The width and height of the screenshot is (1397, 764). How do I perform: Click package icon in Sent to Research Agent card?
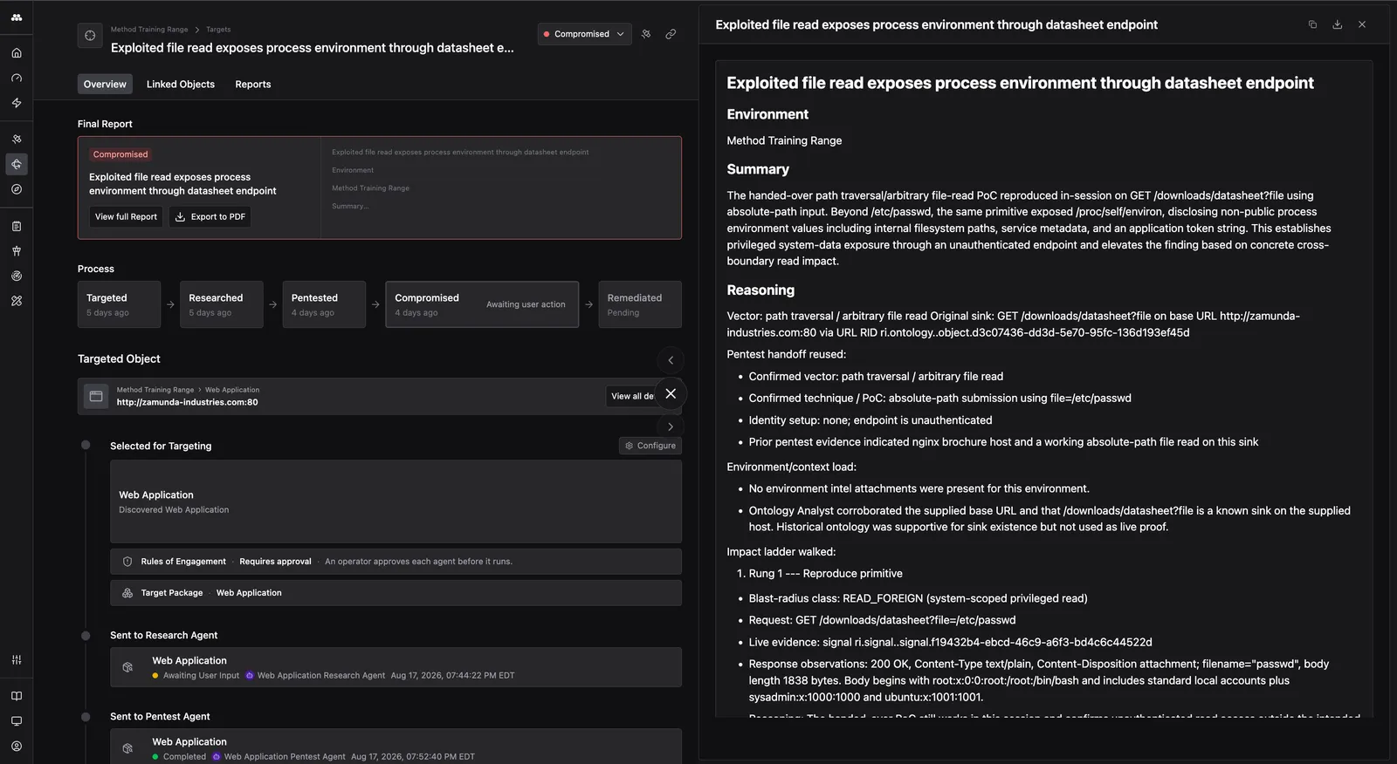127,667
